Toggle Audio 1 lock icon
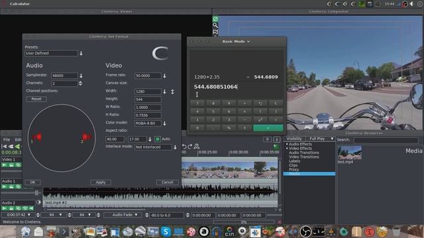The width and height of the screenshot is (424, 238). [11, 186]
